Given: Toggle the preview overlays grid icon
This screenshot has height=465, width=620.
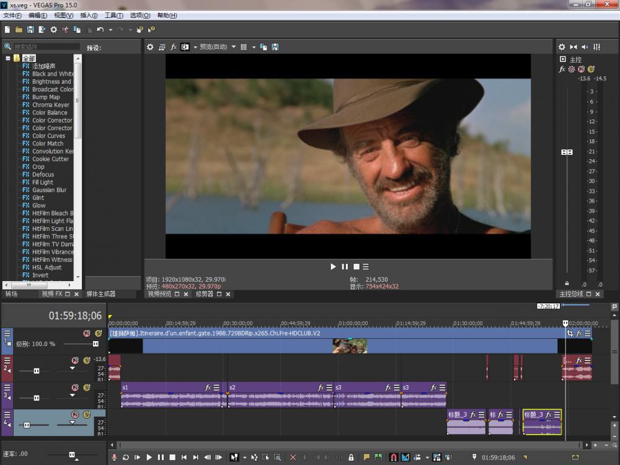Looking at the screenshot, I should click(244, 47).
